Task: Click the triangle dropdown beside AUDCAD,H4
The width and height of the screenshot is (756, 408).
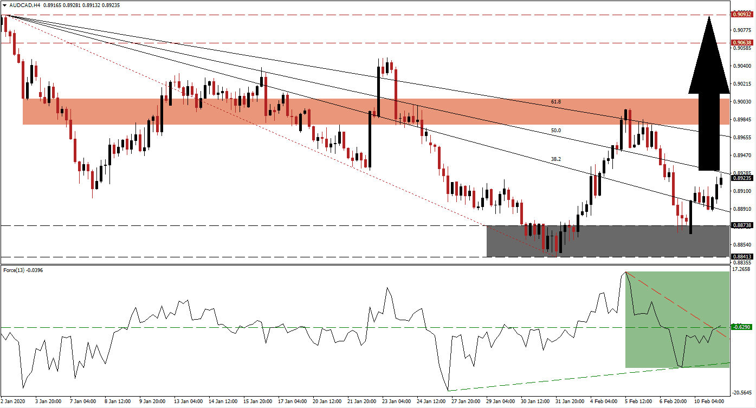Action: click(x=3, y=4)
